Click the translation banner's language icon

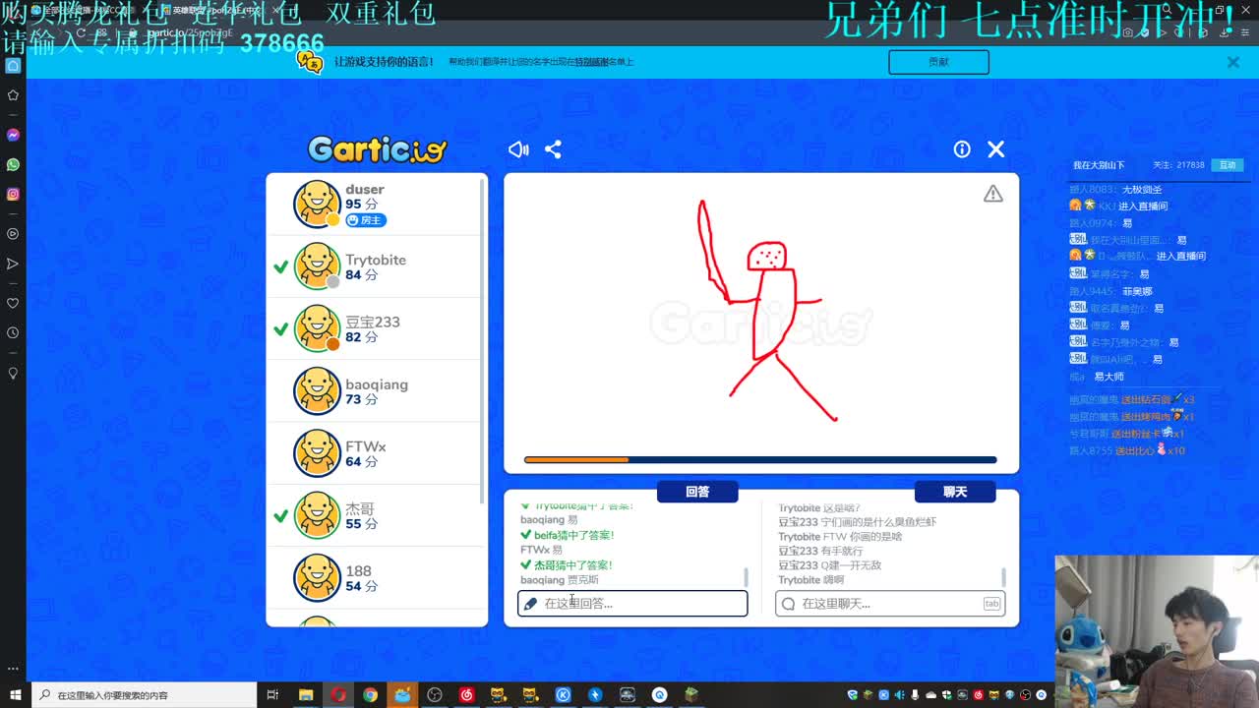(310, 62)
